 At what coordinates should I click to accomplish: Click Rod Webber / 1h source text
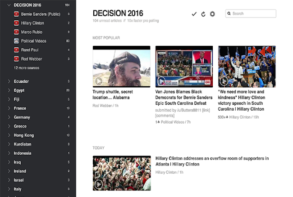pos(105,106)
